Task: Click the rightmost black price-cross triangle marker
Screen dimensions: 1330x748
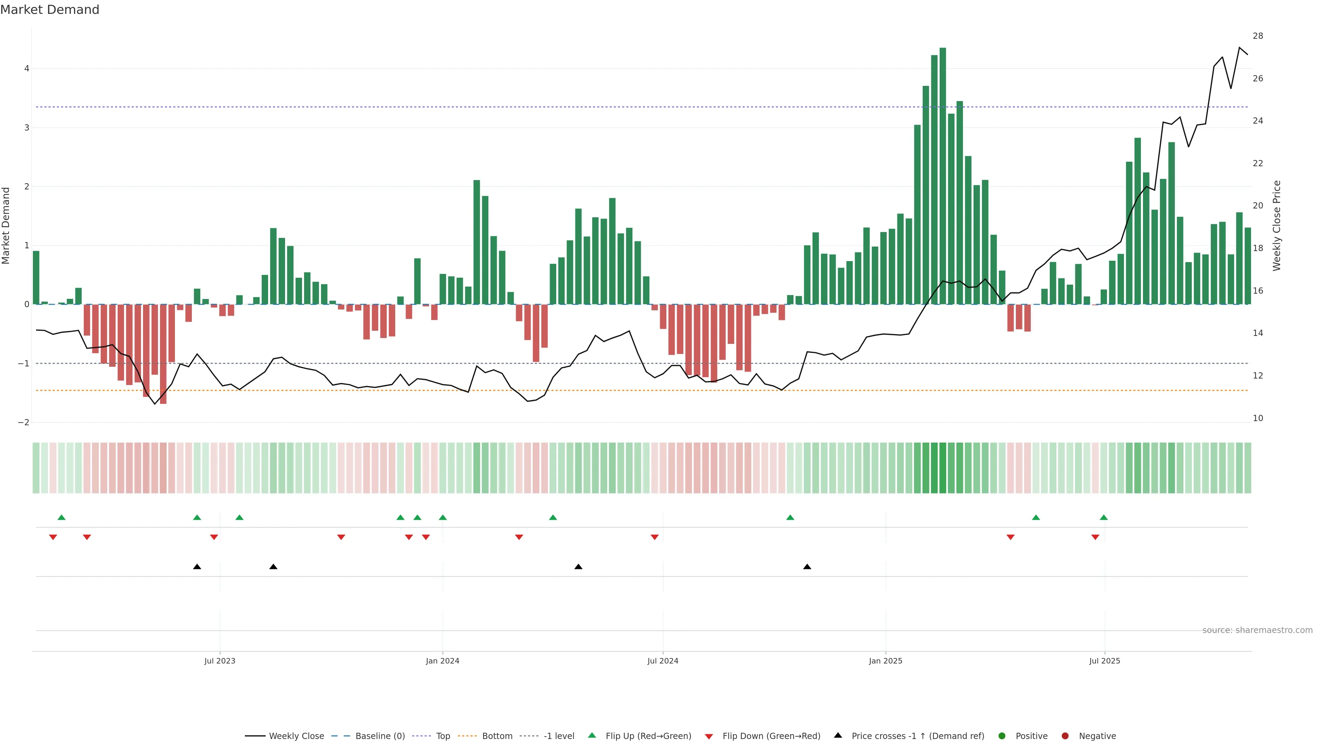Action: pyautogui.click(x=807, y=567)
